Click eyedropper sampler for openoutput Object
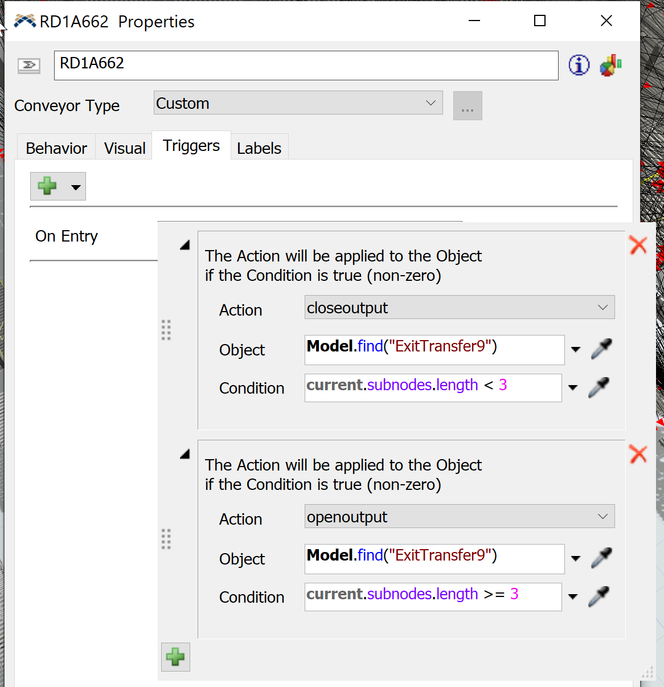Screen dimensions: 664x687 point(601,558)
